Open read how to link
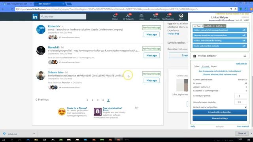Viewport: 253px width, 142px height. [241, 64]
